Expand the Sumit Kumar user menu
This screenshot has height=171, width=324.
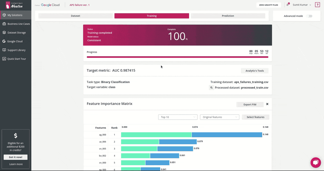coord(302,5)
